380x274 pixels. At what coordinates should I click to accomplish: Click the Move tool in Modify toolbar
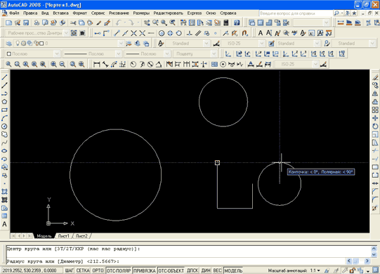click(375, 118)
